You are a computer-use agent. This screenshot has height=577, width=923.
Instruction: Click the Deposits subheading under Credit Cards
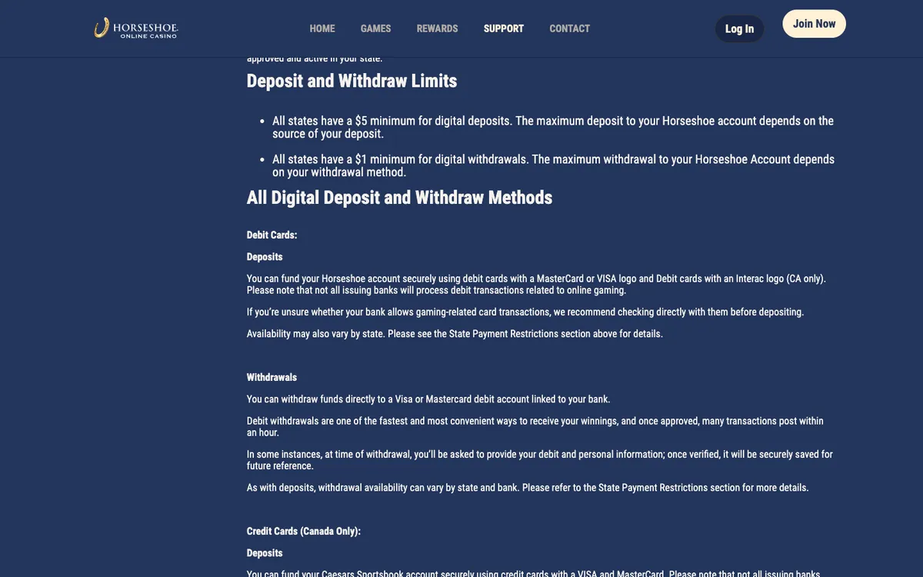click(265, 553)
